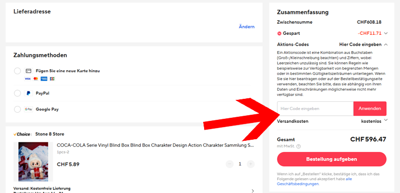Click the JCB logo icon
This screenshot has height=193, width=400.
(x=52, y=79)
